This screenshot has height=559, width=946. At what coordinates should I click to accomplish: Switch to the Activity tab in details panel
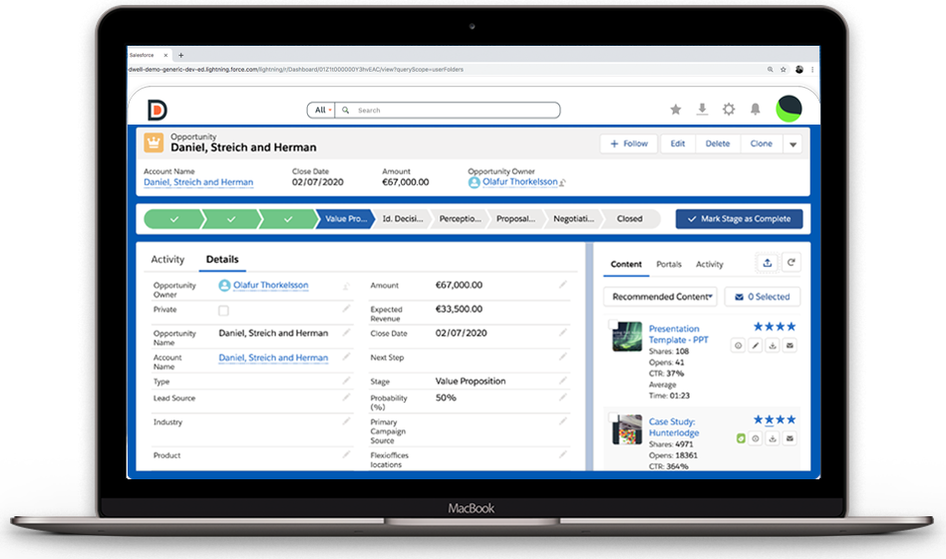167,259
